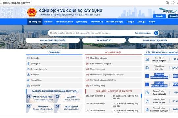Click step 02 Lựa chọn thủ tục
This screenshot has width=178, height=118.
point(69,98)
